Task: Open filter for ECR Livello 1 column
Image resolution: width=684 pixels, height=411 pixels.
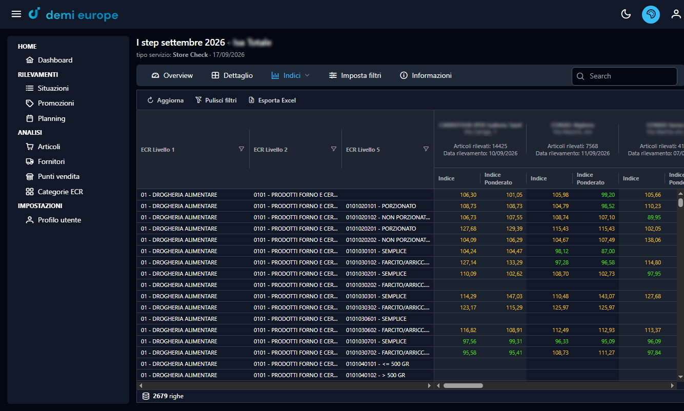Action: click(x=242, y=149)
